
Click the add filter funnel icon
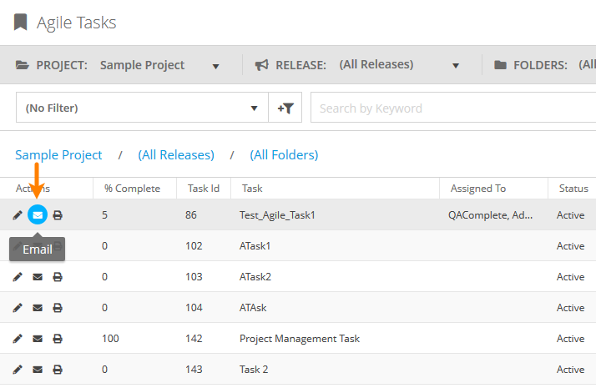[x=285, y=108]
